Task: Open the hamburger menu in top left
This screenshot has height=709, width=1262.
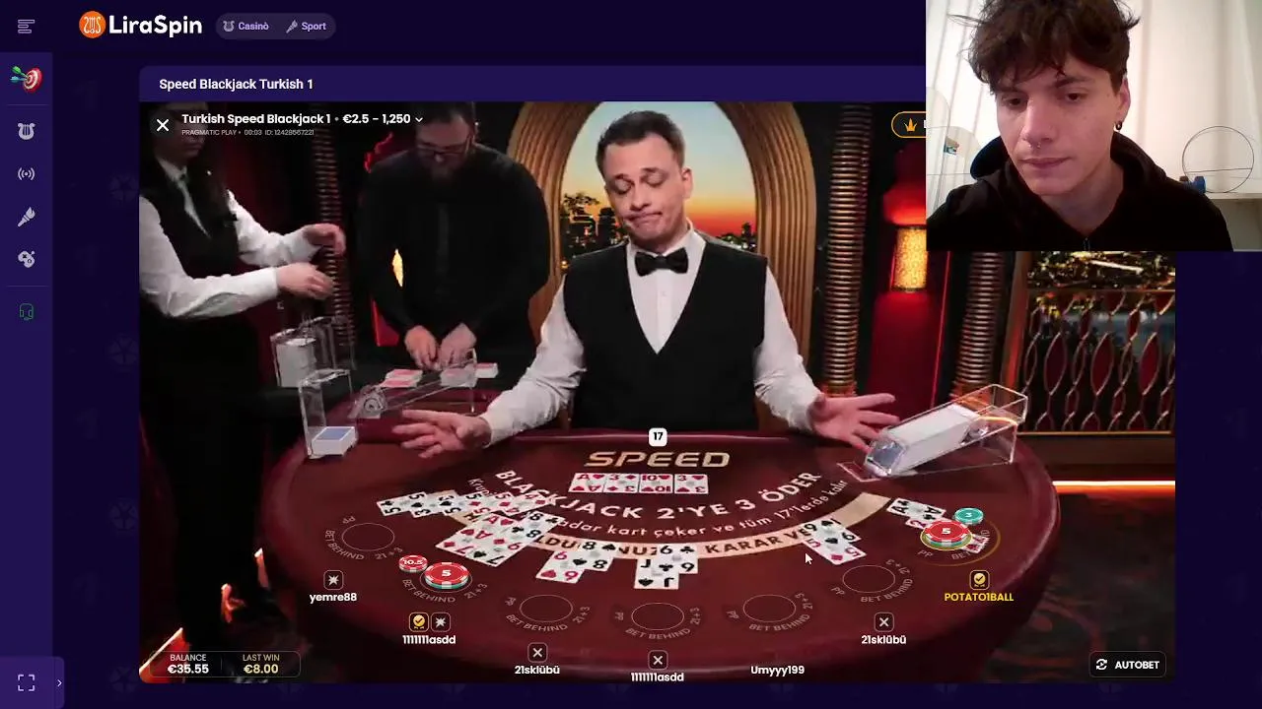Action: (x=27, y=27)
